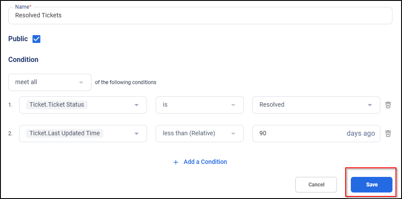The image size is (402, 199).
Task: Click the Add a Condition link
Action: [x=205, y=162]
